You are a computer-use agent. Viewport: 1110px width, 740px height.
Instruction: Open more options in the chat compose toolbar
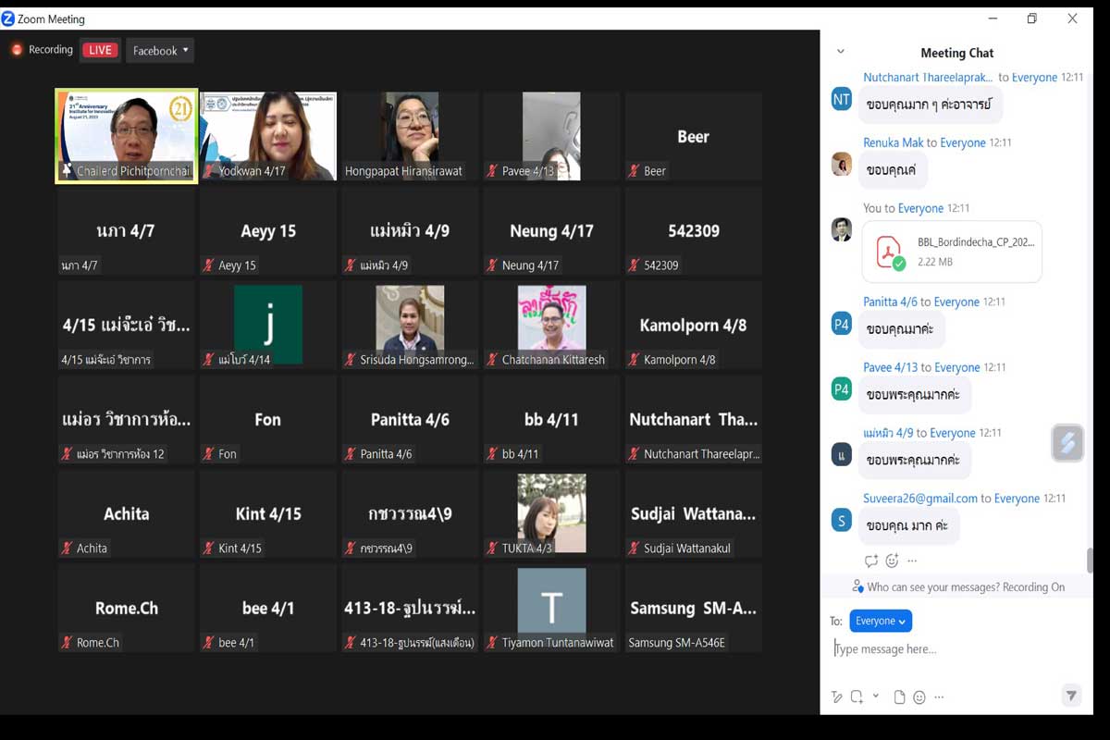(940, 697)
